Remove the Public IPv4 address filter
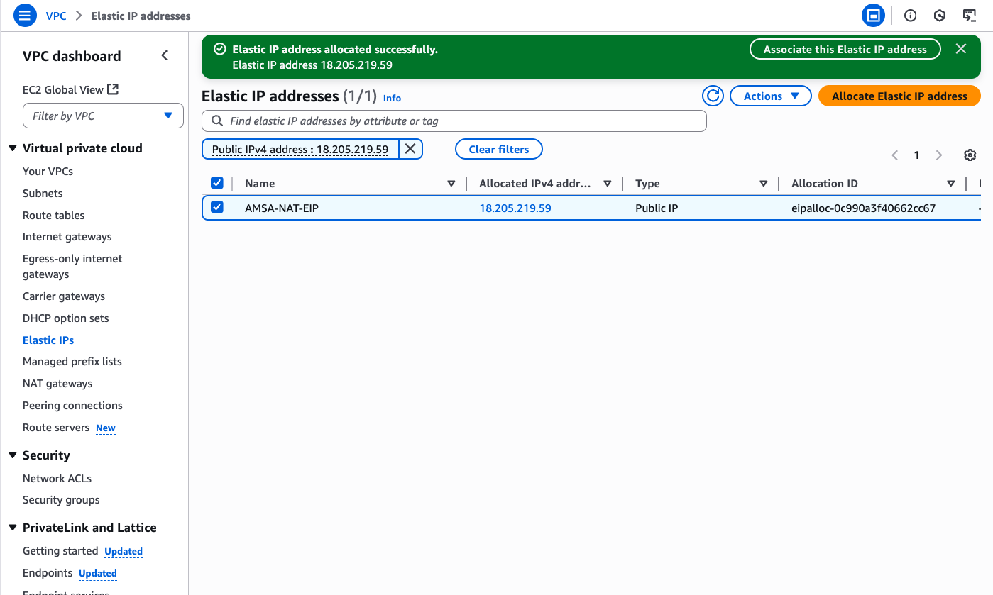Screen dimensions: 993x595 [410, 149]
